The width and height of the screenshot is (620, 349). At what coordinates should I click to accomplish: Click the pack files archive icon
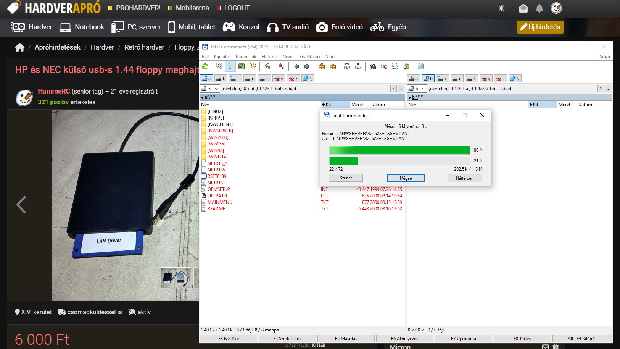322,66
